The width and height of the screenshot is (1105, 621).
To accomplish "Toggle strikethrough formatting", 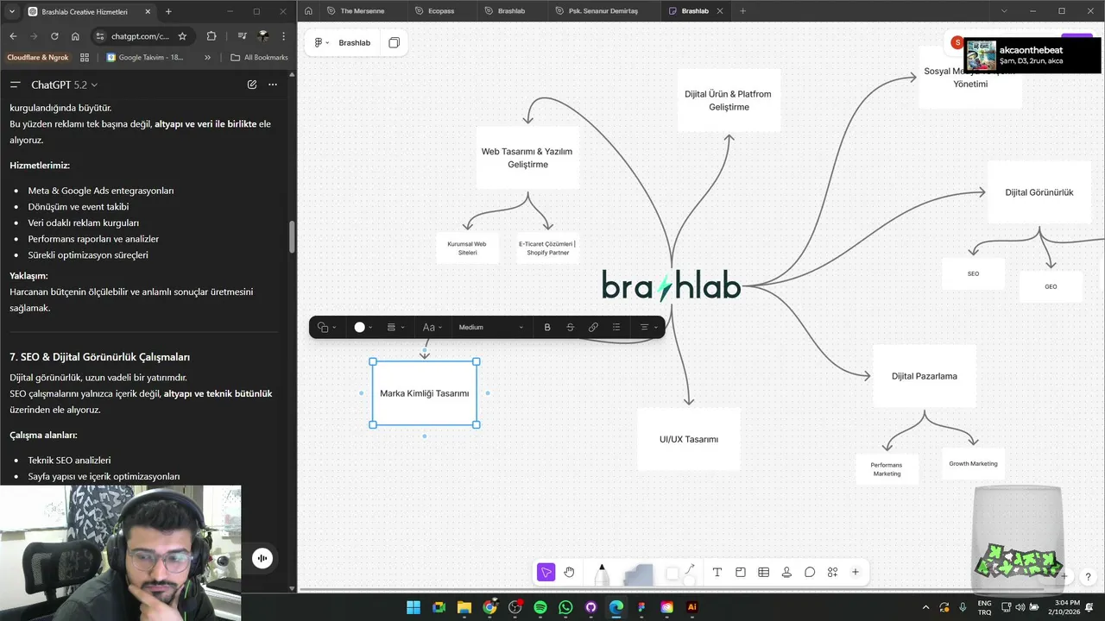I will pyautogui.click(x=570, y=327).
